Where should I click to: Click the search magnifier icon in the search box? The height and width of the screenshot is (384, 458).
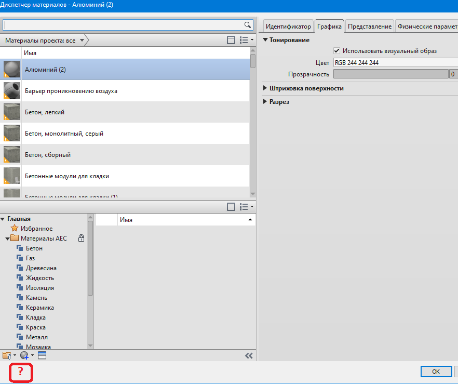click(248, 24)
